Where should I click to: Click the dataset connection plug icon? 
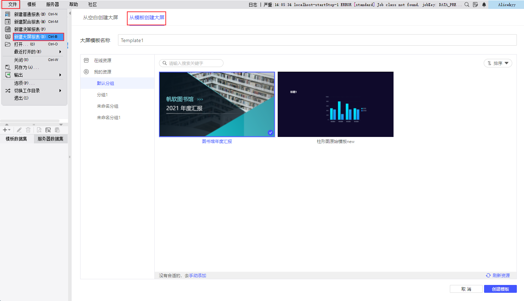pos(48,130)
